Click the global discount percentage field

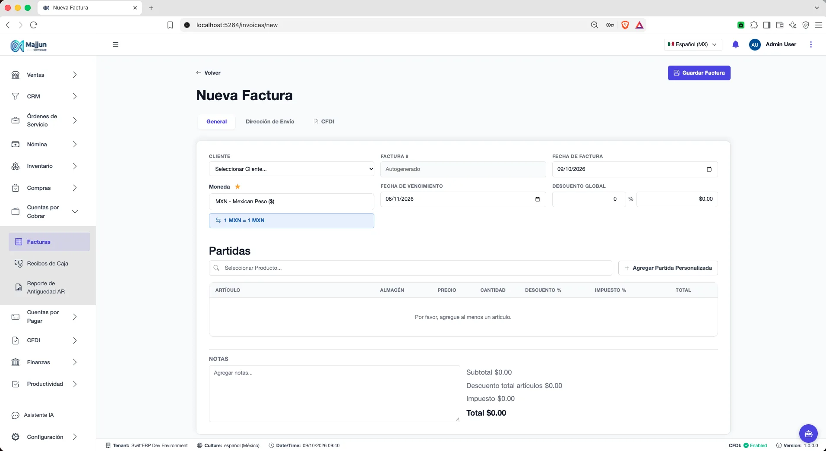[589, 199]
